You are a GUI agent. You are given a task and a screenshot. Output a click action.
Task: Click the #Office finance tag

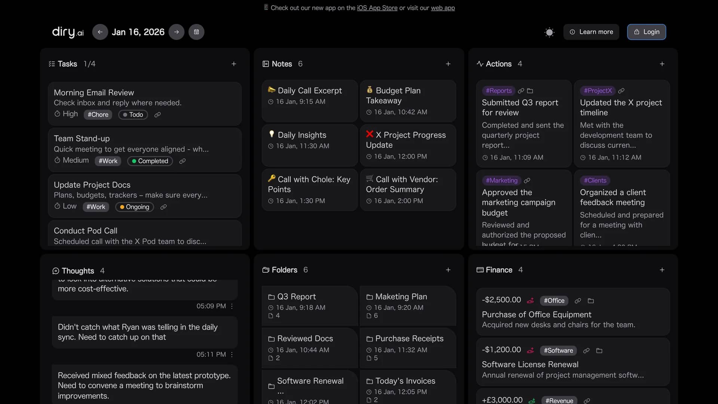point(554,301)
